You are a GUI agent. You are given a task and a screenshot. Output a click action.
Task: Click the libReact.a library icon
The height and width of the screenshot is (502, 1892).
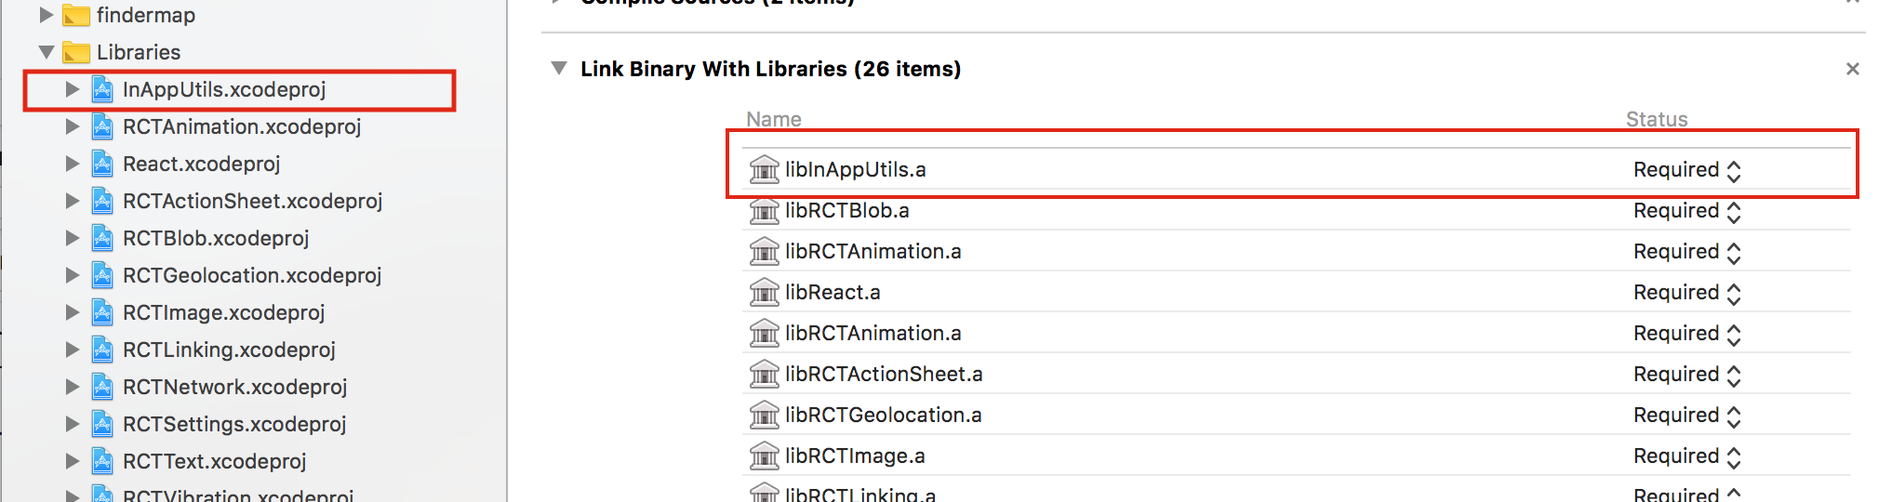(764, 293)
